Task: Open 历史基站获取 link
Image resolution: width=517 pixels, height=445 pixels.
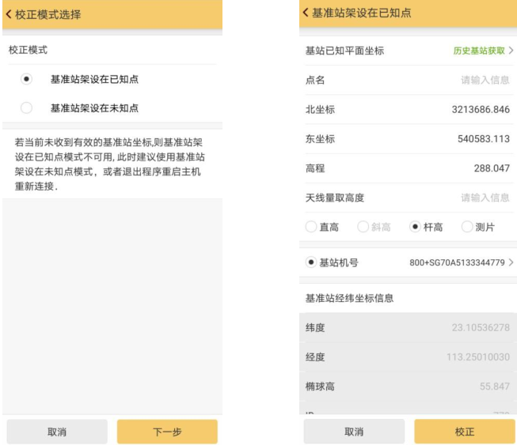Action: tap(482, 51)
